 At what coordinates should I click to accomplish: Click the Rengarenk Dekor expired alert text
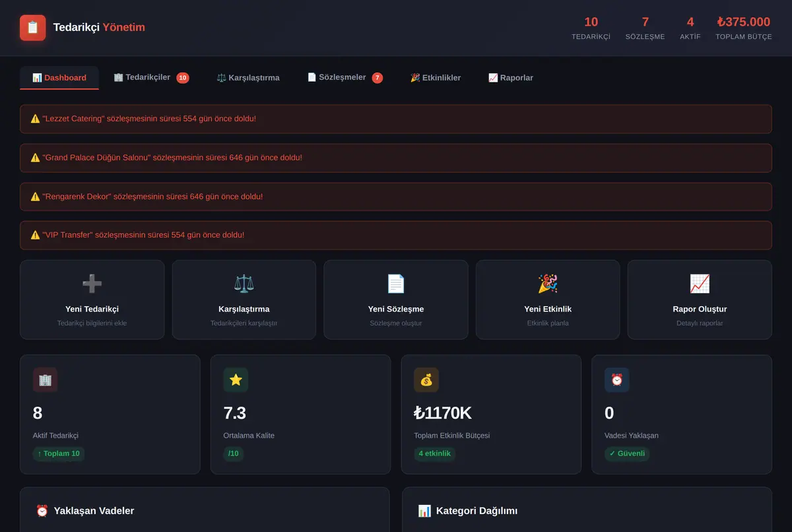(x=152, y=197)
